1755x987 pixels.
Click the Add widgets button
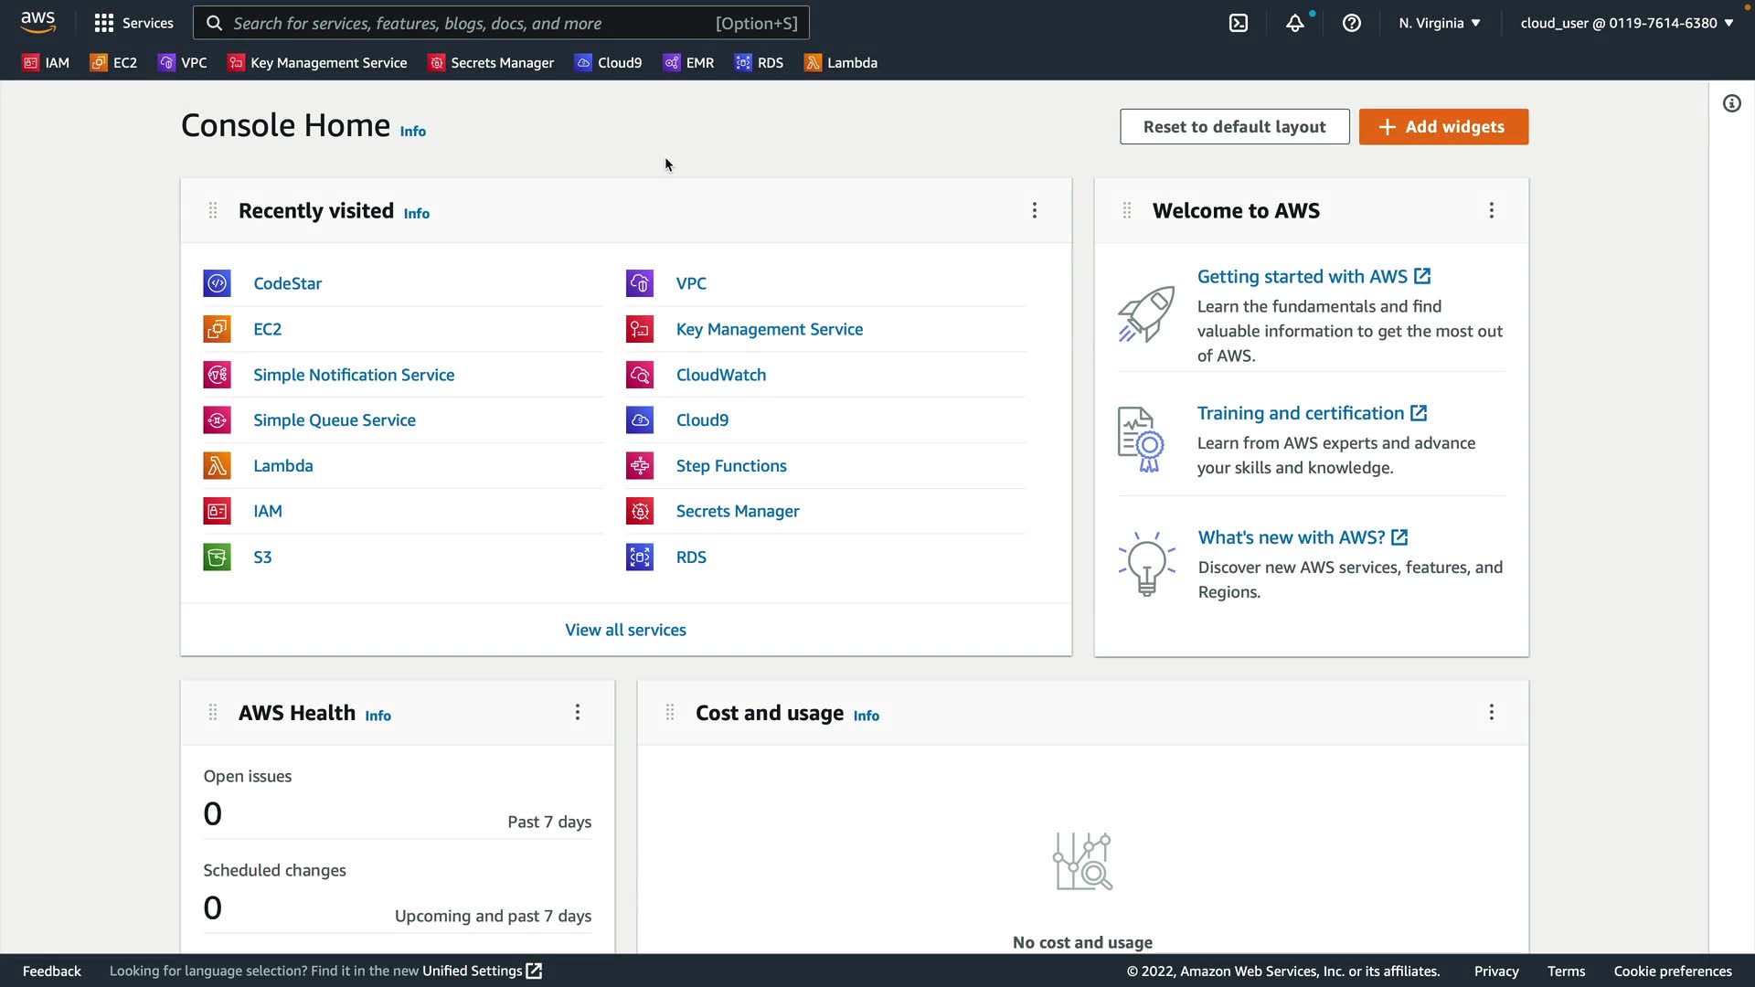(x=1442, y=127)
